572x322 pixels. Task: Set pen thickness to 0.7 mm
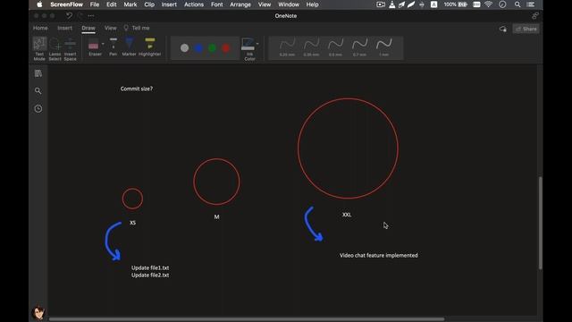359,47
